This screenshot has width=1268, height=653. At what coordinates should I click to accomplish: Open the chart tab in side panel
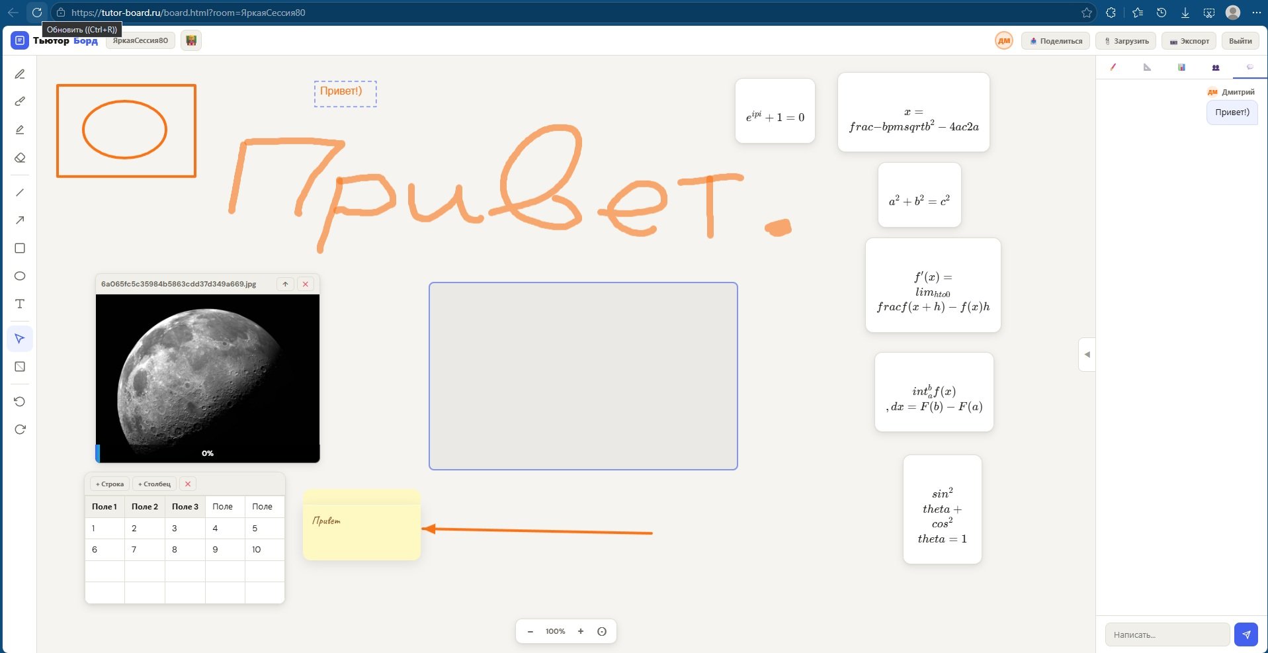click(1181, 67)
